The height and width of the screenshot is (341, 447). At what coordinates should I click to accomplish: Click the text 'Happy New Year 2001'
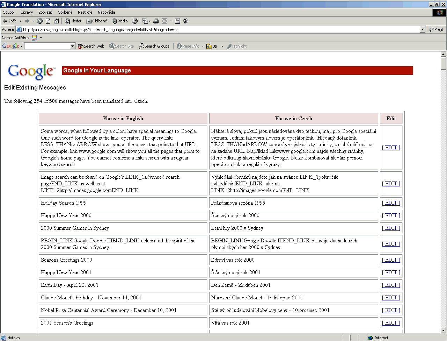[x=66, y=272]
